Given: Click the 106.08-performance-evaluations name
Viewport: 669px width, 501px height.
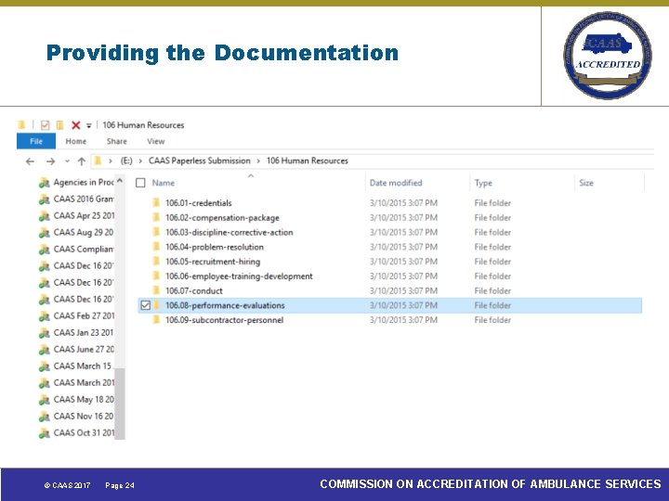Looking at the screenshot, I should pyautogui.click(x=225, y=305).
